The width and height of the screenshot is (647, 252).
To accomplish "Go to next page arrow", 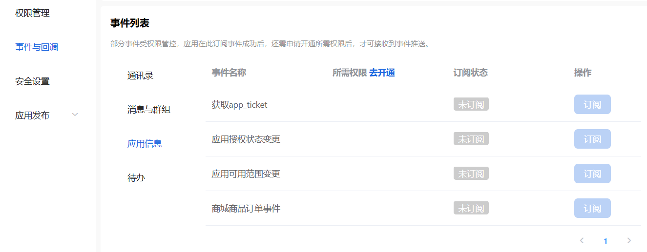I will [629, 240].
